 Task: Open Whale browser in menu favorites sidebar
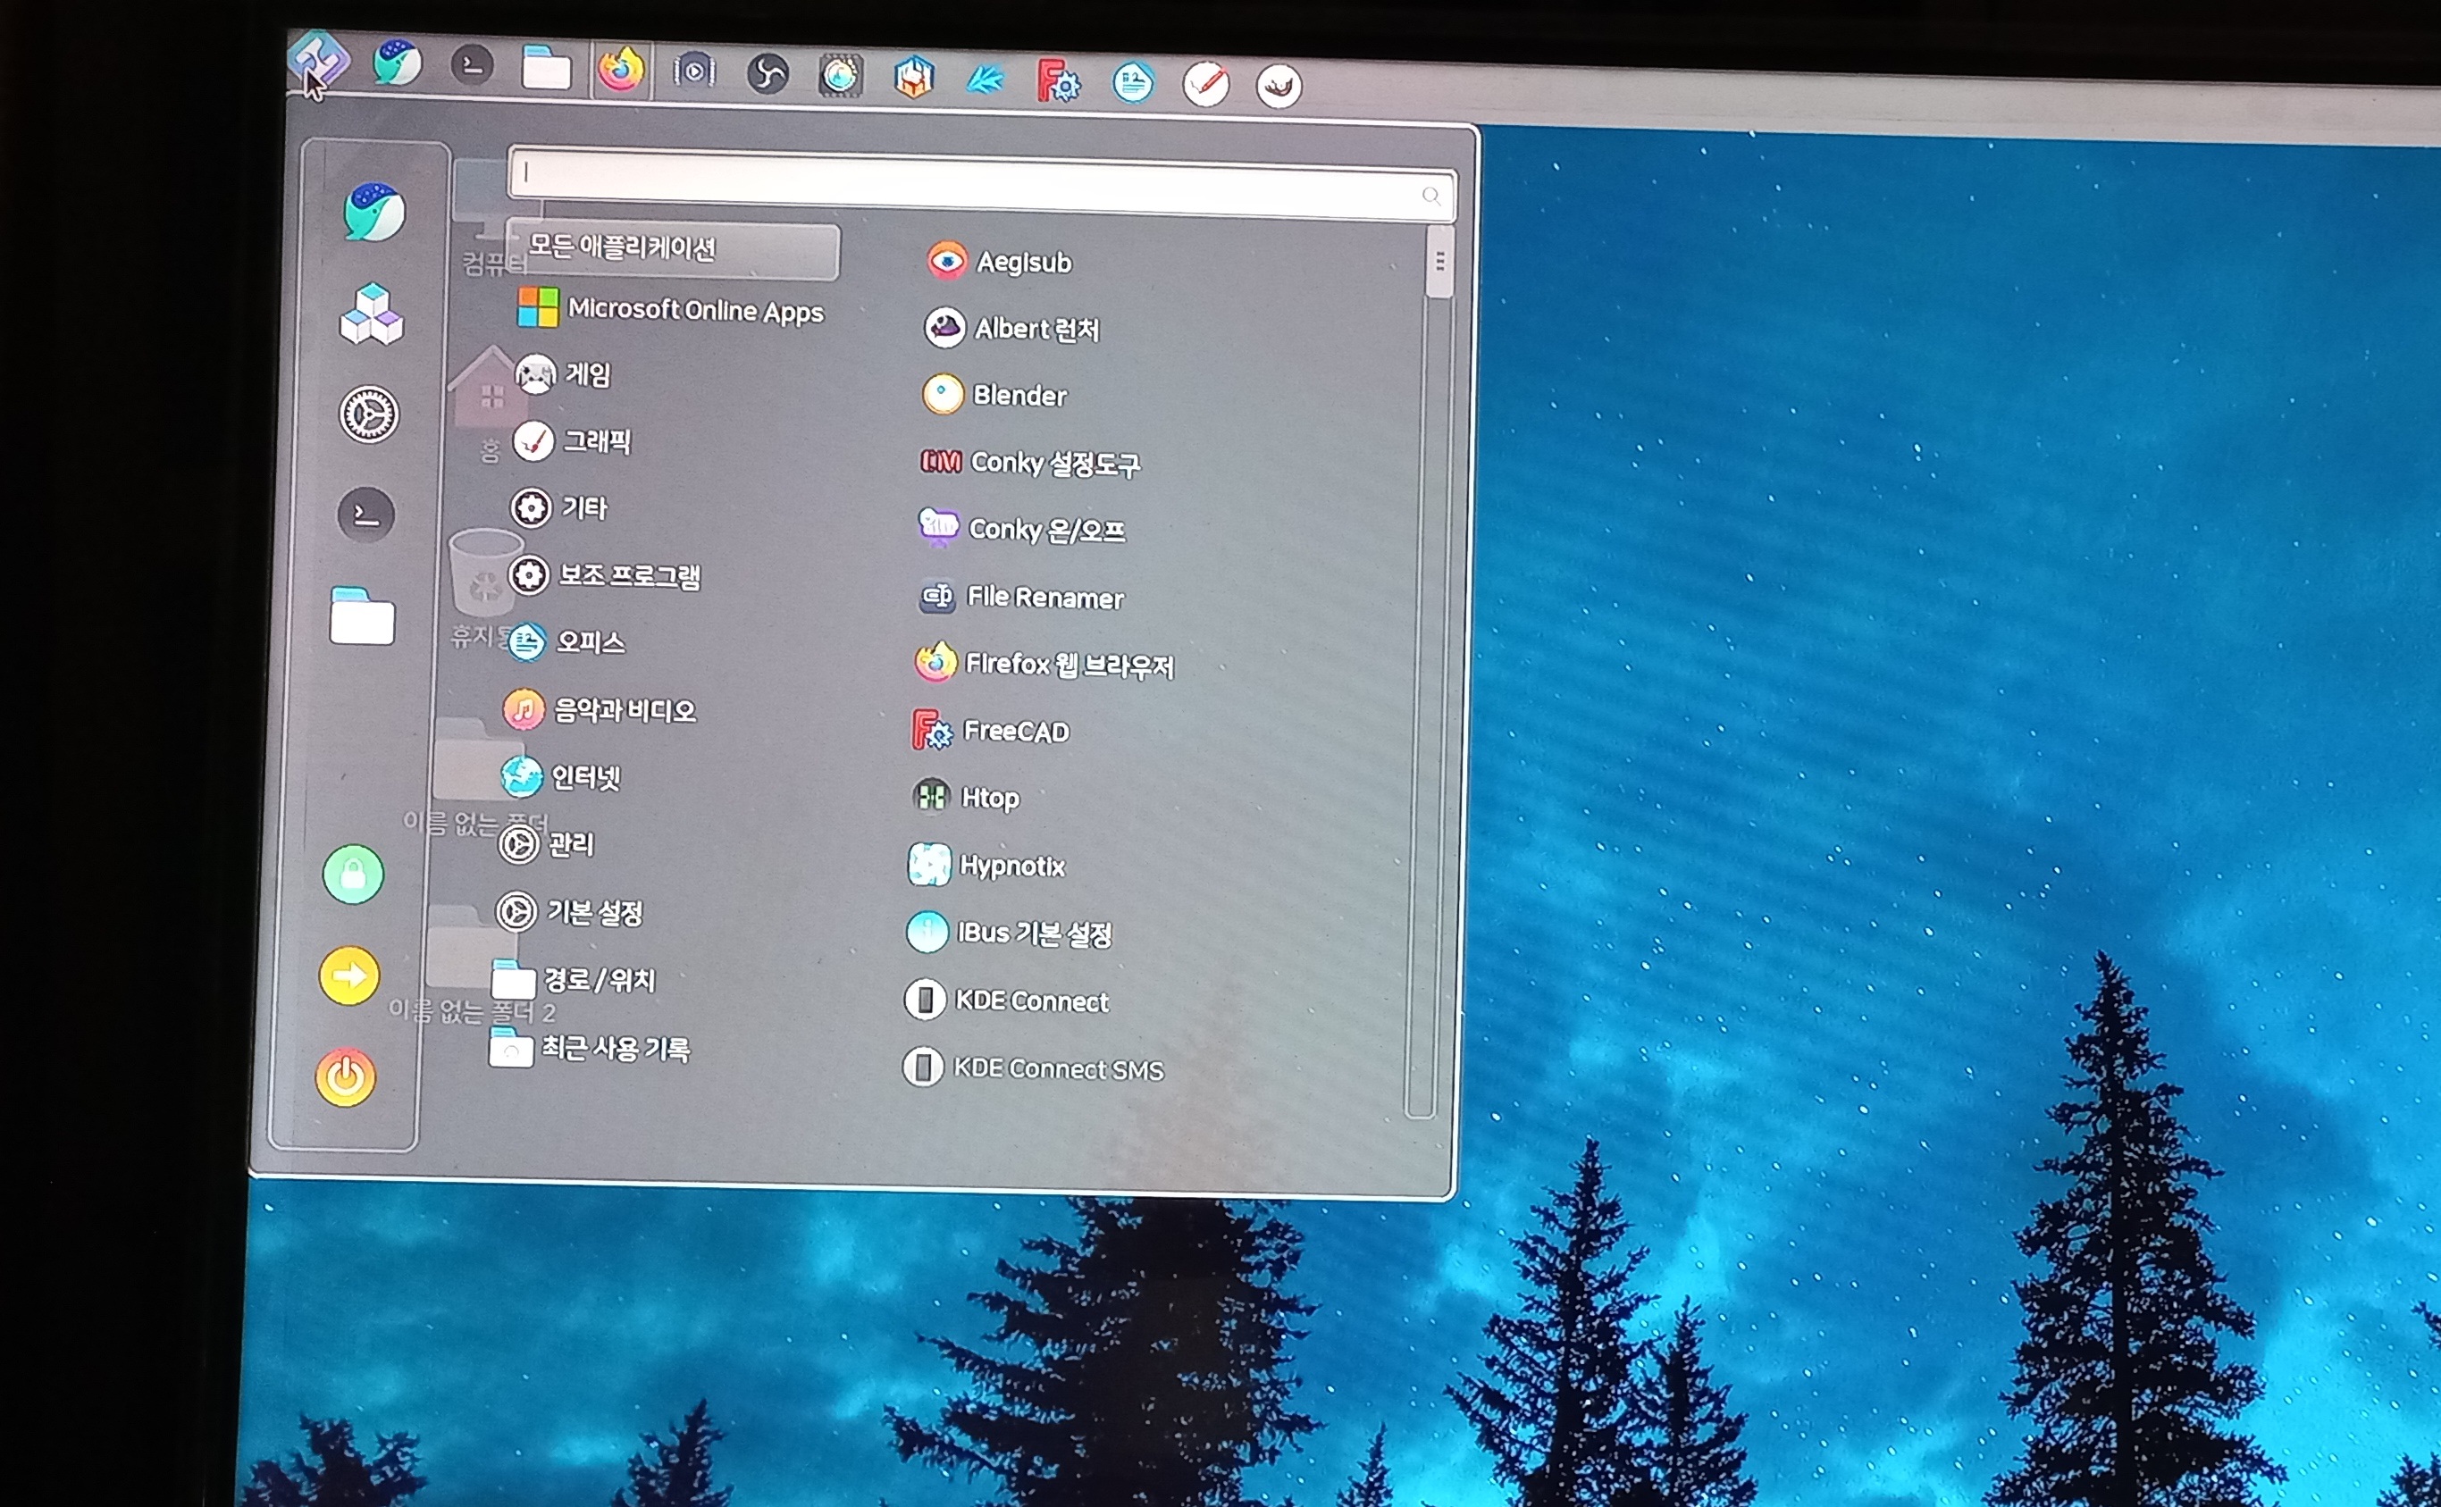pos(373,212)
